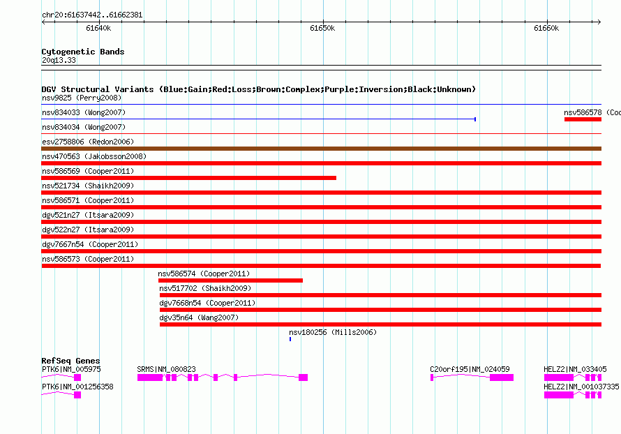
Task: Click the nsv586571 (Cooper2011) label
Action: point(88,200)
